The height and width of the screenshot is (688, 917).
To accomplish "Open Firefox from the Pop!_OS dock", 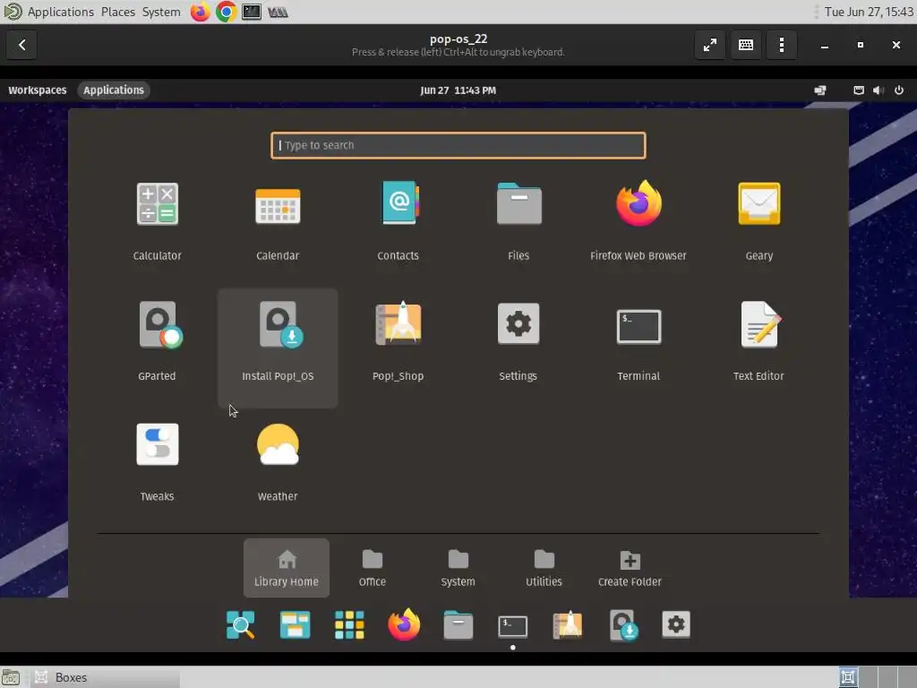I will (x=404, y=624).
